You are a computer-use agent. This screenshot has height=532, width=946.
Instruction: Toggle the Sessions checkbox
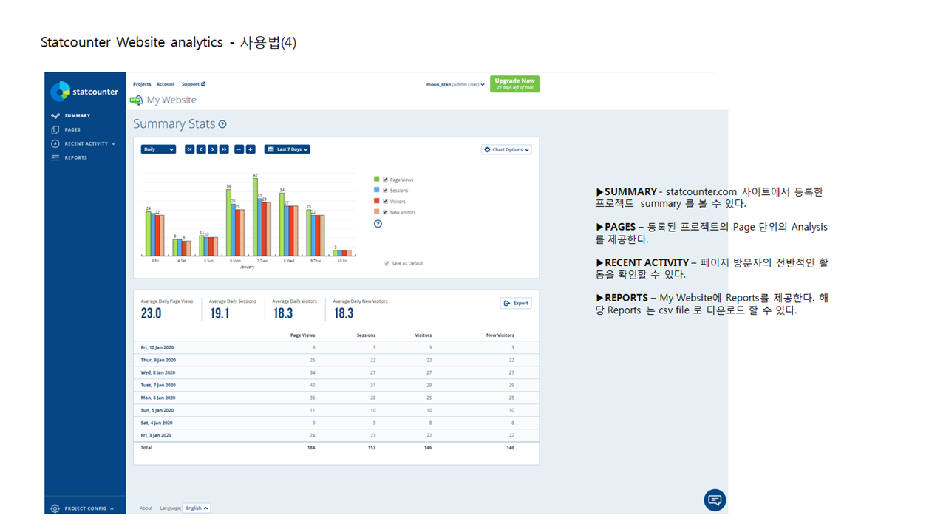coord(386,191)
